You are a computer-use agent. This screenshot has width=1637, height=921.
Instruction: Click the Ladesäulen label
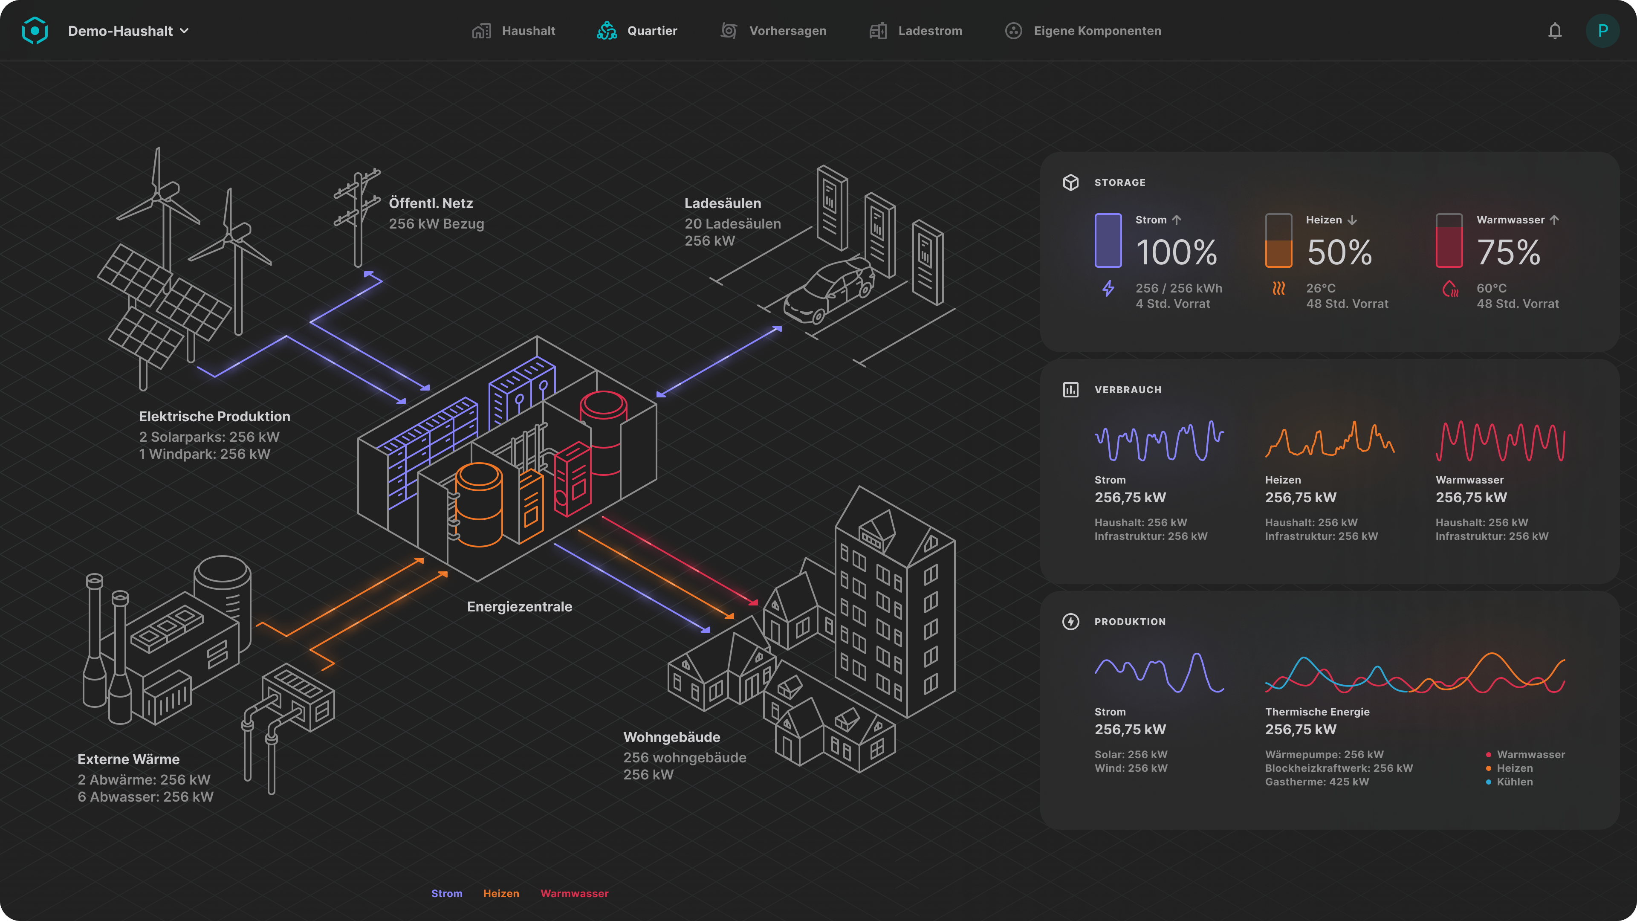point(723,203)
